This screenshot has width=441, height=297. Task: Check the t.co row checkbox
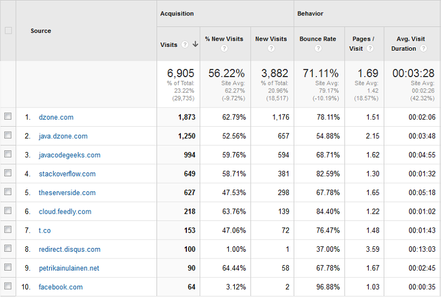pyautogui.click(x=8, y=229)
